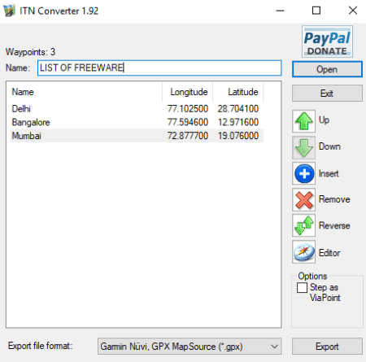This screenshot has height=362, width=366.
Task: Click the PayPal Donate image
Action: [327, 41]
